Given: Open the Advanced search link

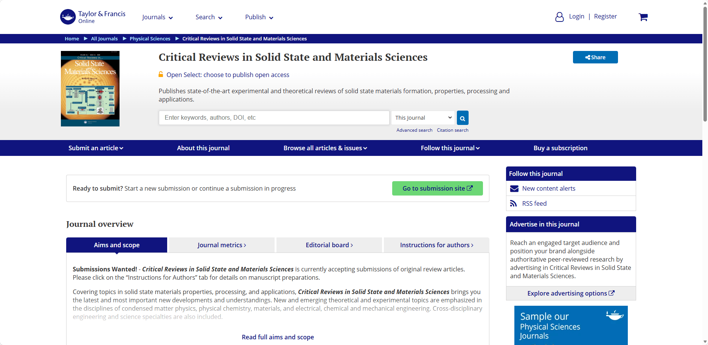Looking at the screenshot, I should click(414, 130).
